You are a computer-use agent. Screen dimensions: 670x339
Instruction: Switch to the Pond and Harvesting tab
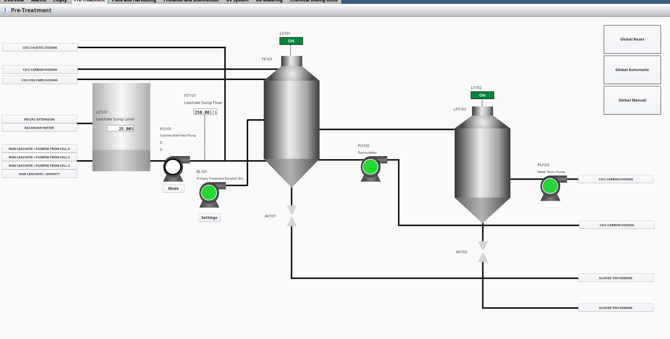click(134, 1)
